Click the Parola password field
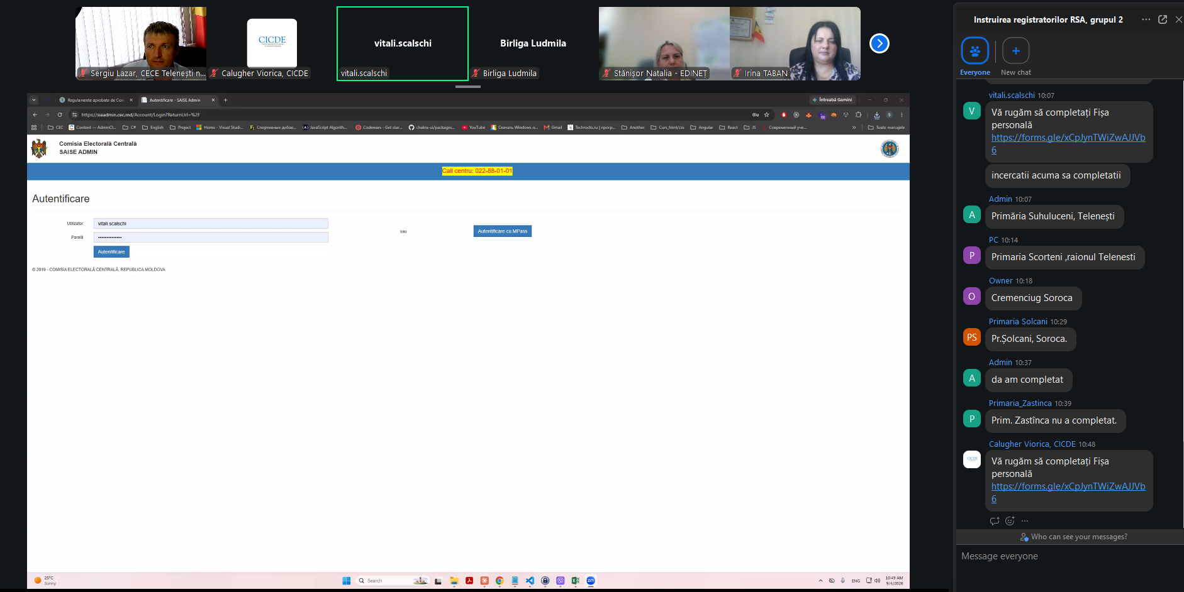 pyautogui.click(x=211, y=238)
